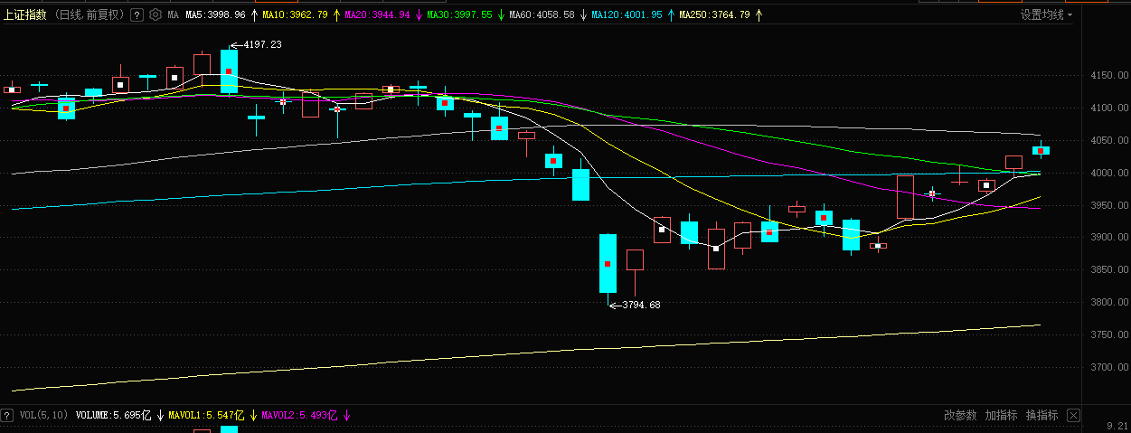Screen dimensions: 1131x433
Task: Click the 4000.00 price axis label
Action: pyautogui.click(x=1107, y=173)
